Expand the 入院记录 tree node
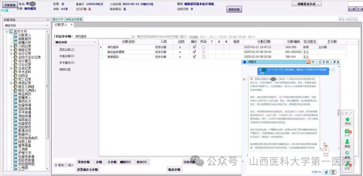Image resolution: width=363 pixels, height=176 pixels. [x=11, y=46]
